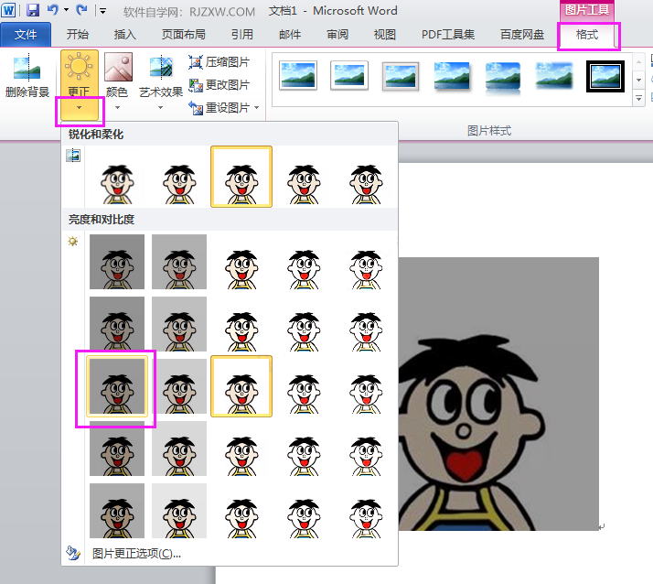This screenshot has width=653, height=584.
Task: Expand the full picture styles gallery
Action: coord(638,98)
